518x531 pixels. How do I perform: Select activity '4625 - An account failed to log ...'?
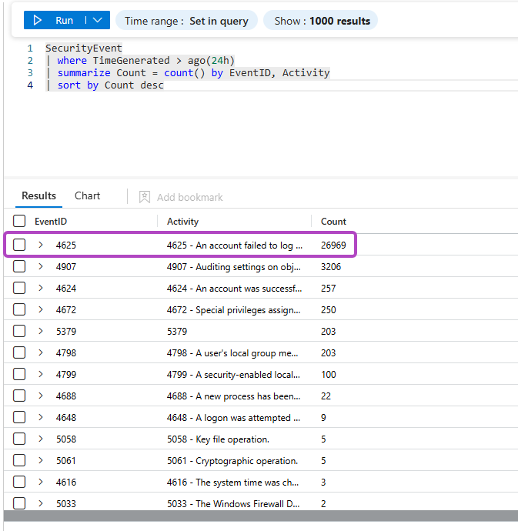click(235, 245)
